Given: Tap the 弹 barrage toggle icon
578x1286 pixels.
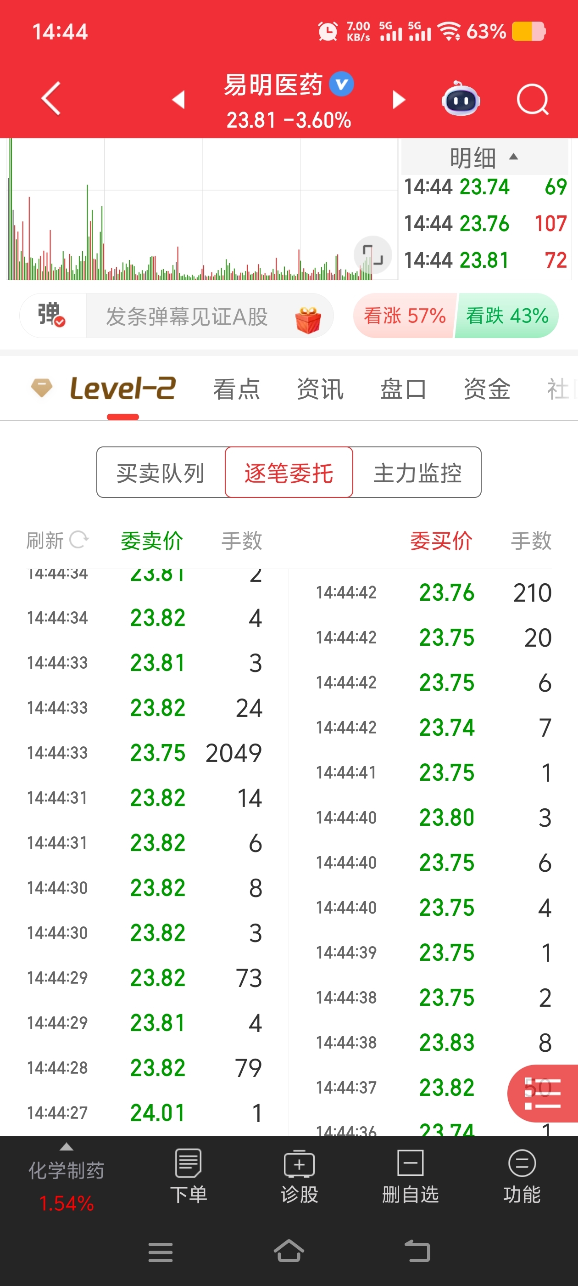Looking at the screenshot, I should point(52,315).
